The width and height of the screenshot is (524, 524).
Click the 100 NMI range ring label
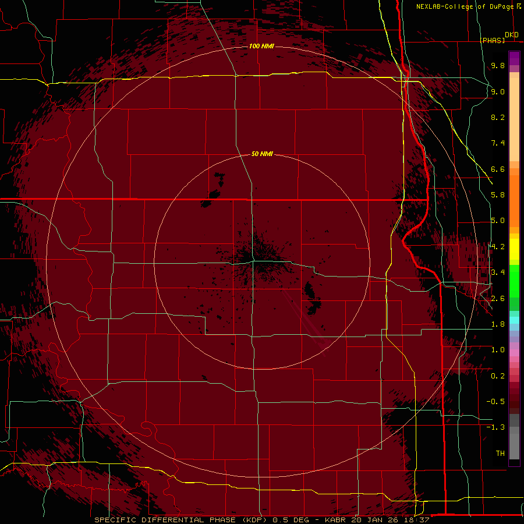point(261,46)
